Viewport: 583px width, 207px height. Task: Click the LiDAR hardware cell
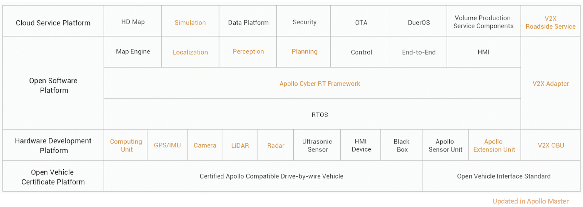pyautogui.click(x=240, y=146)
